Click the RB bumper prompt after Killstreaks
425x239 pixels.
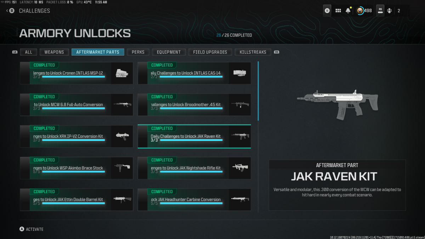(277, 52)
